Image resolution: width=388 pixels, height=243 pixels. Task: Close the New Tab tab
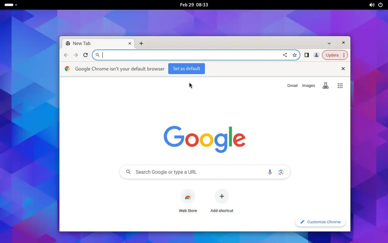point(130,43)
